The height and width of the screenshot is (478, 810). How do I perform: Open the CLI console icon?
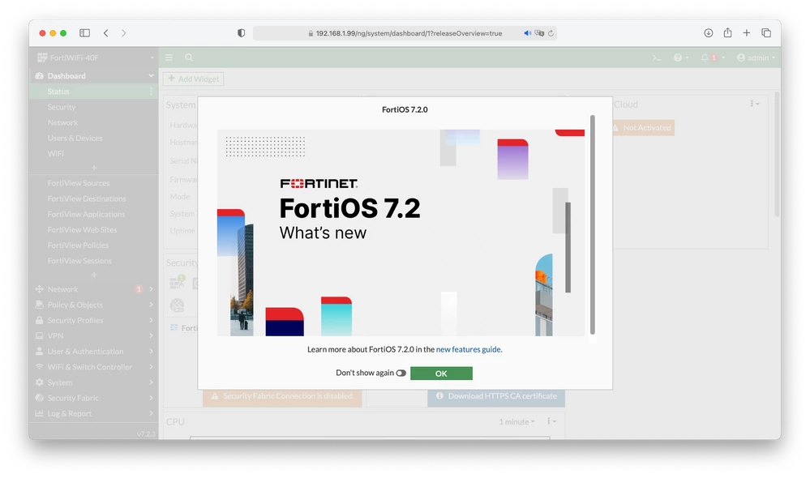point(657,58)
